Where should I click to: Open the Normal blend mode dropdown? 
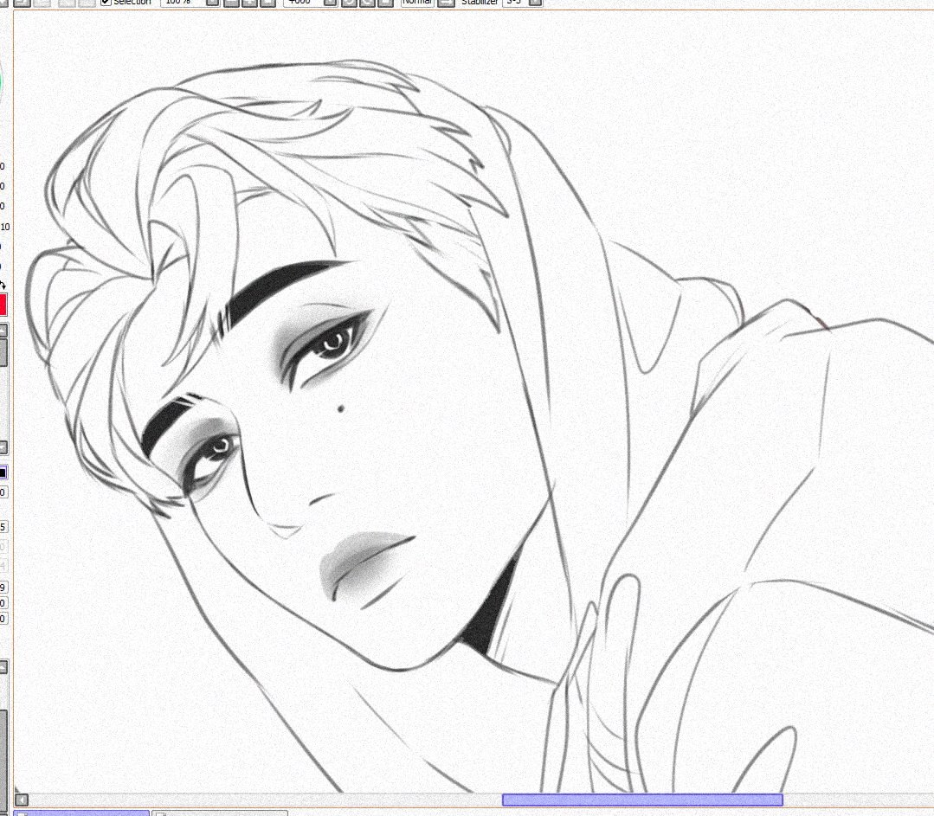click(x=415, y=2)
